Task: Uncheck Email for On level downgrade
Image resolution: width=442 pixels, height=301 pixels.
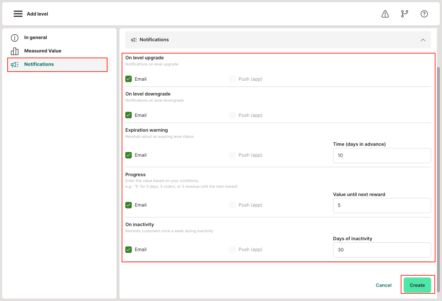Action: [129, 115]
